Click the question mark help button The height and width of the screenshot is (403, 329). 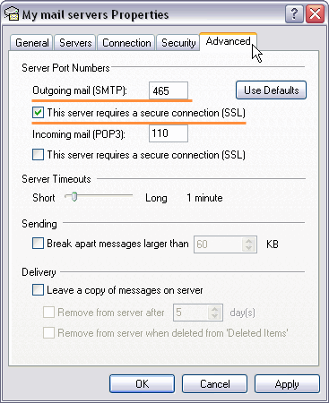click(294, 14)
